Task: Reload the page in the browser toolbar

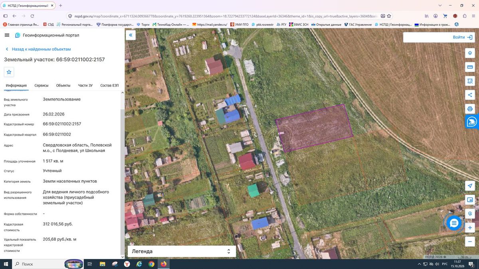Action: (33, 16)
